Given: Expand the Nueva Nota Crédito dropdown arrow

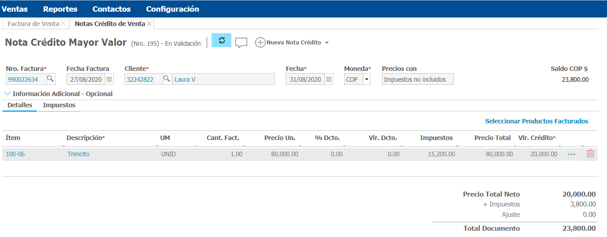Looking at the screenshot, I should point(327,43).
